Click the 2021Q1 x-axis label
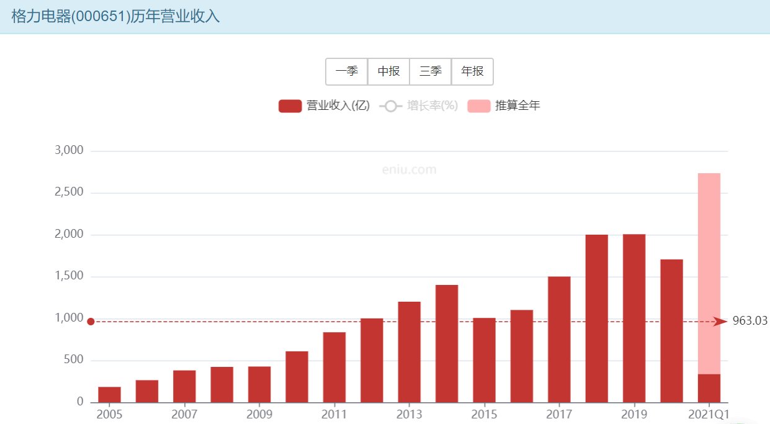770x424 pixels. (x=709, y=414)
